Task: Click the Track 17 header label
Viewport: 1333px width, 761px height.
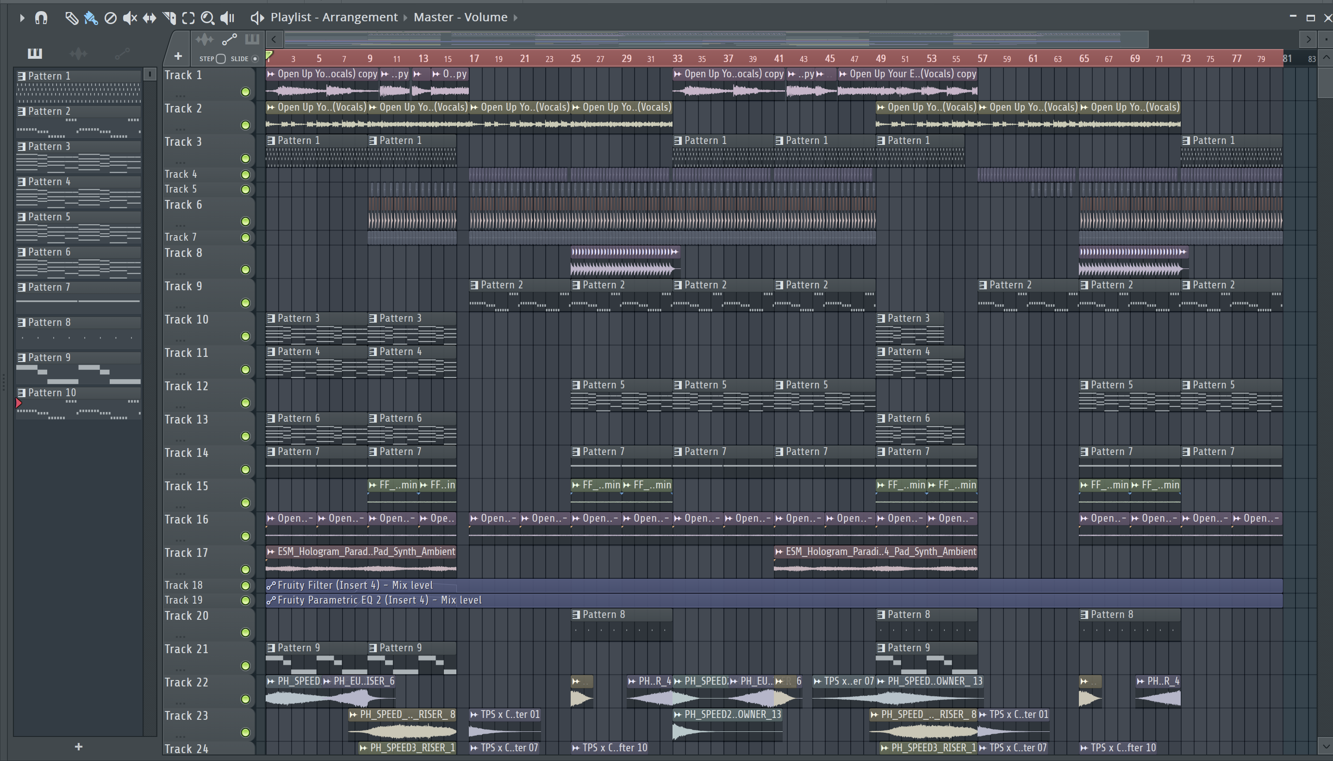Action: [186, 553]
